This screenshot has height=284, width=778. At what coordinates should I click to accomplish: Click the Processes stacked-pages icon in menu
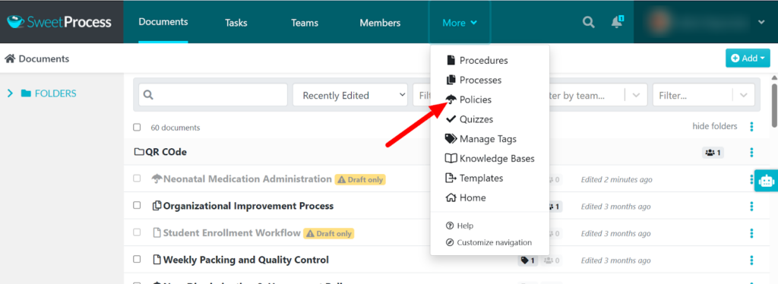pyautogui.click(x=451, y=80)
